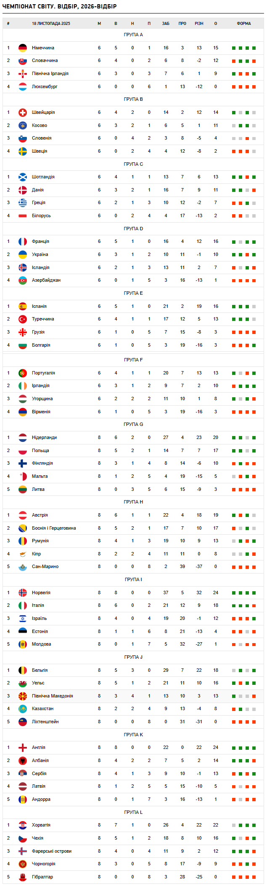The height and width of the screenshot is (886, 267).
Task: Open the Франція team link
Action: pos(40,242)
